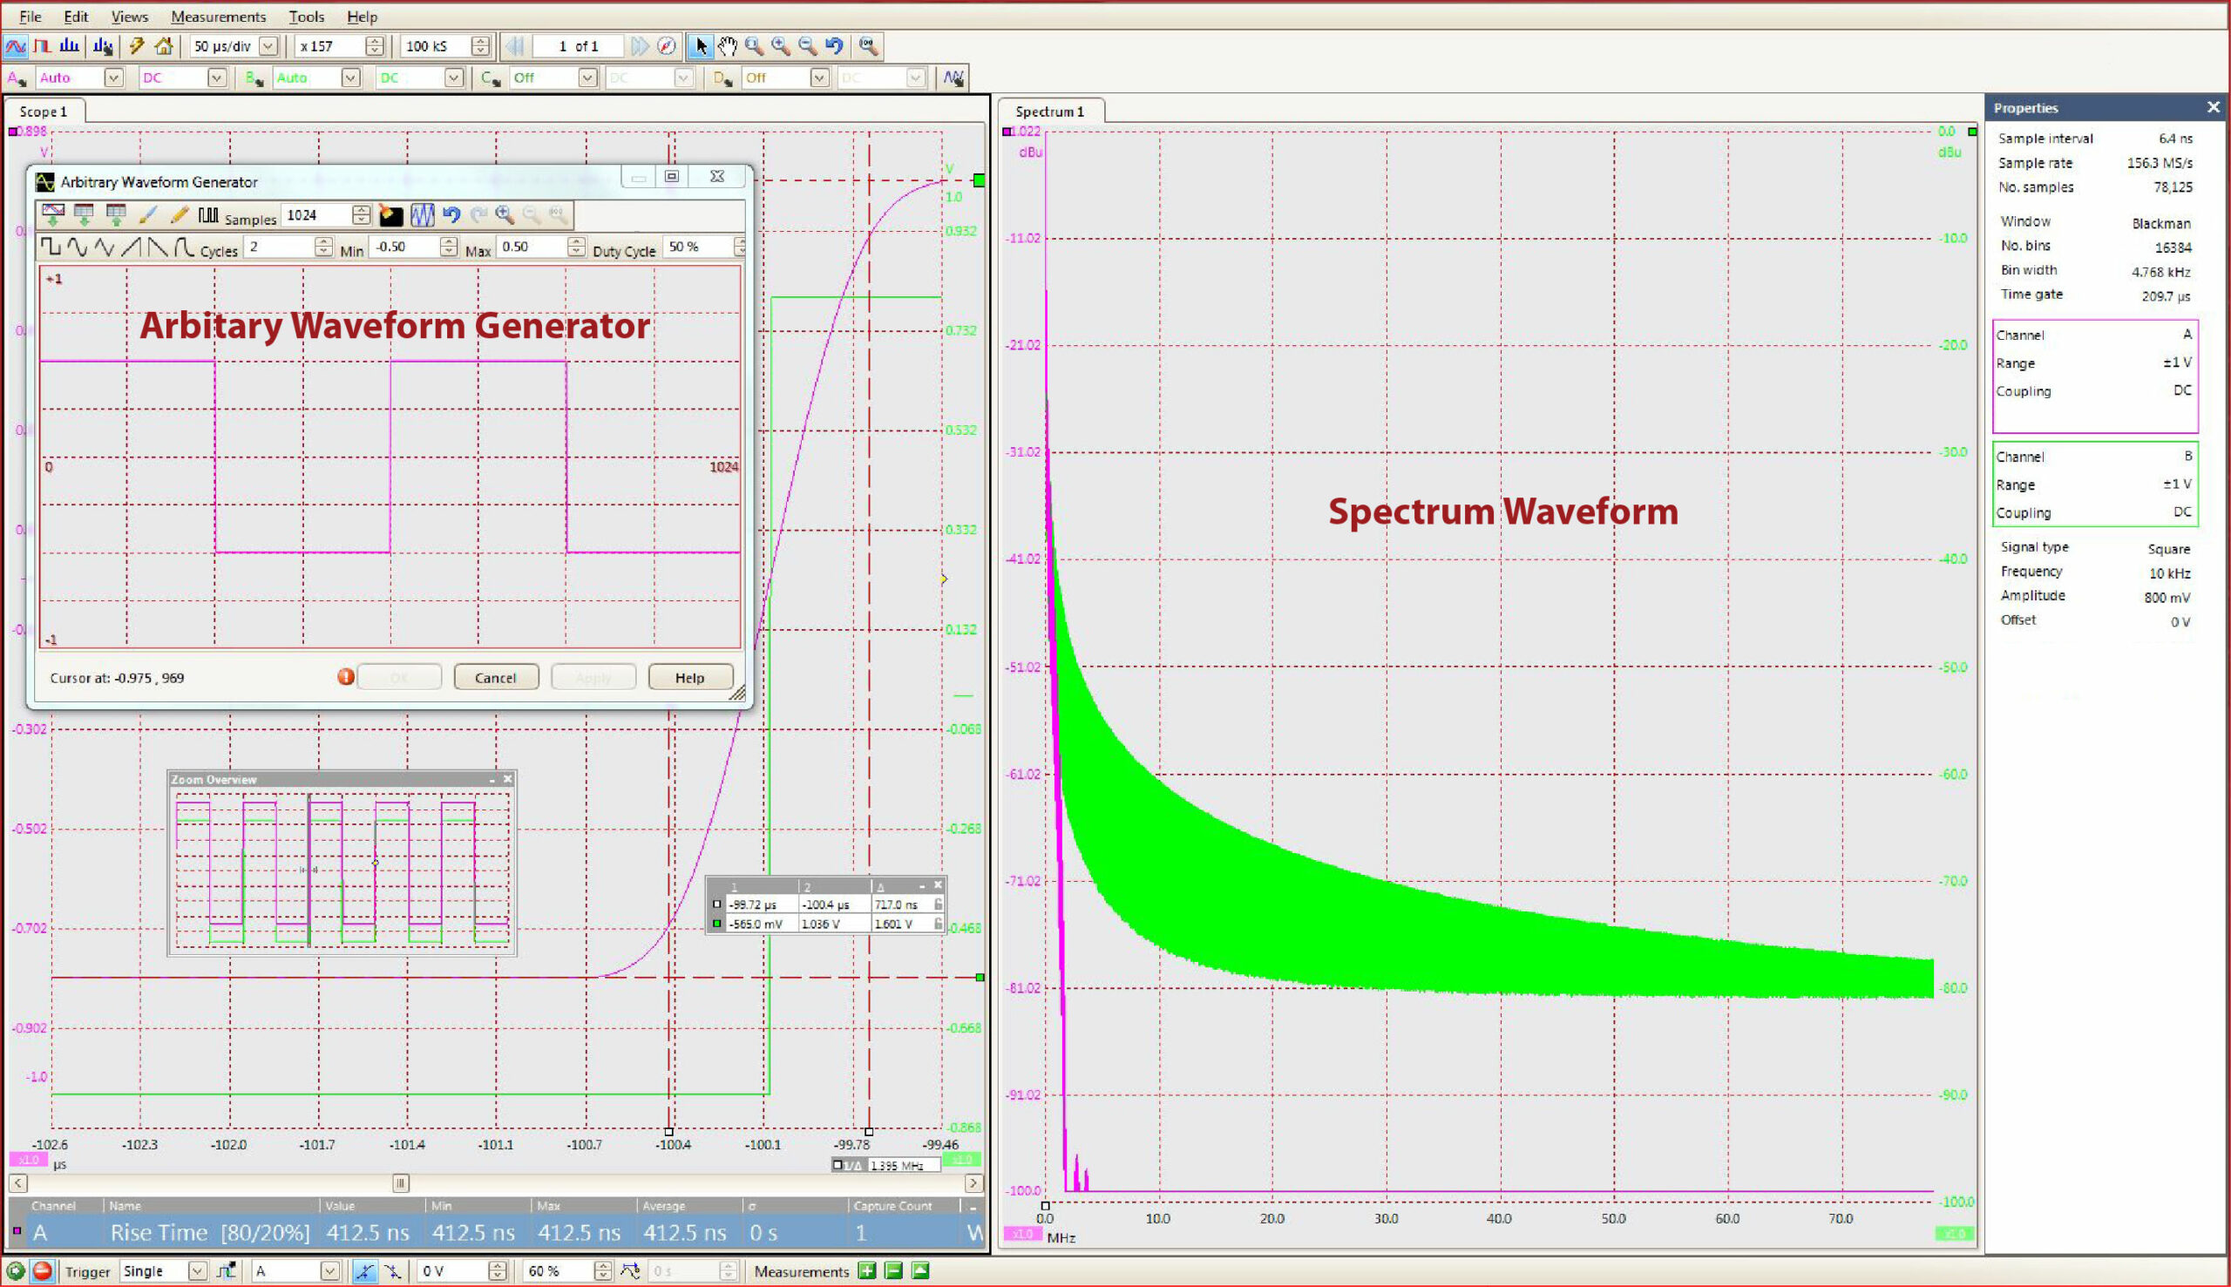Open Channel B Auto range dropdown
Viewport: 2231px width, 1287px height.
pyautogui.click(x=351, y=78)
